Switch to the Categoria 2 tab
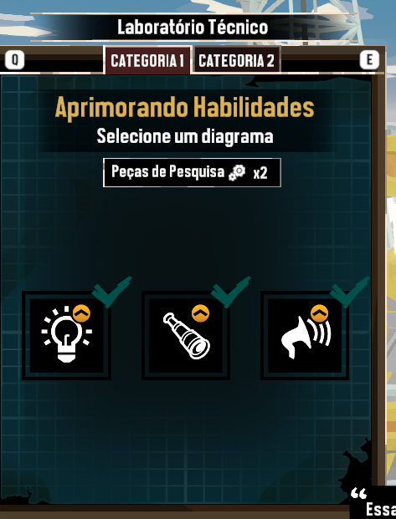This screenshot has height=519, width=396. [x=236, y=60]
